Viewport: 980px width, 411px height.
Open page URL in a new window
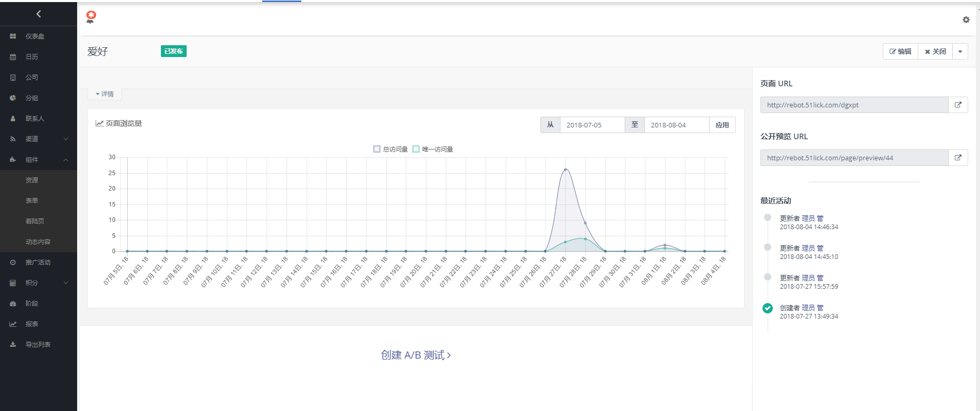click(958, 105)
